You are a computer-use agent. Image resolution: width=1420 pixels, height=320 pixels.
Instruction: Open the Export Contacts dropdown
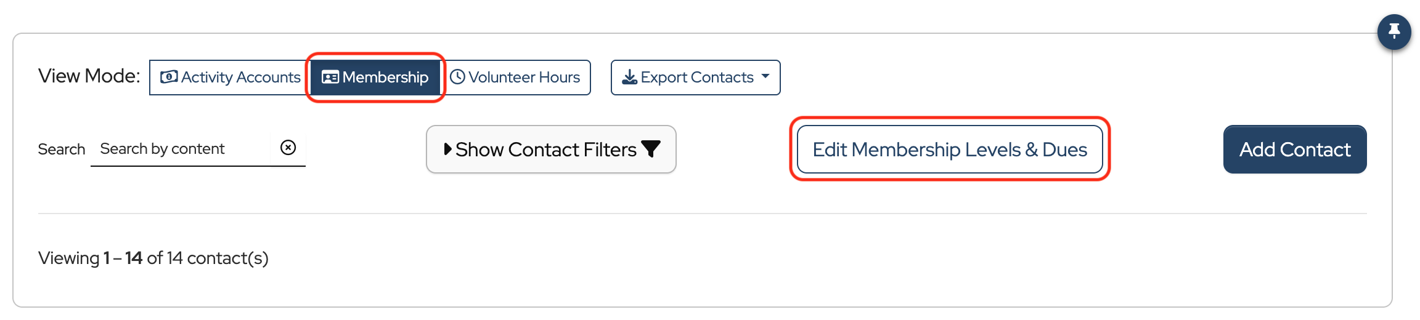pyautogui.click(x=696, y=78)
